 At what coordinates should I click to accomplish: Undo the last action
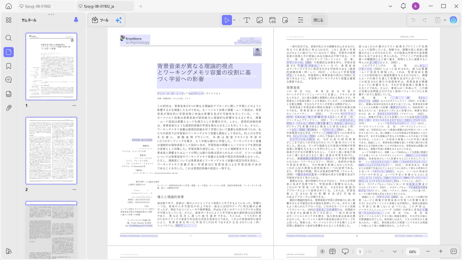(413, 20)
